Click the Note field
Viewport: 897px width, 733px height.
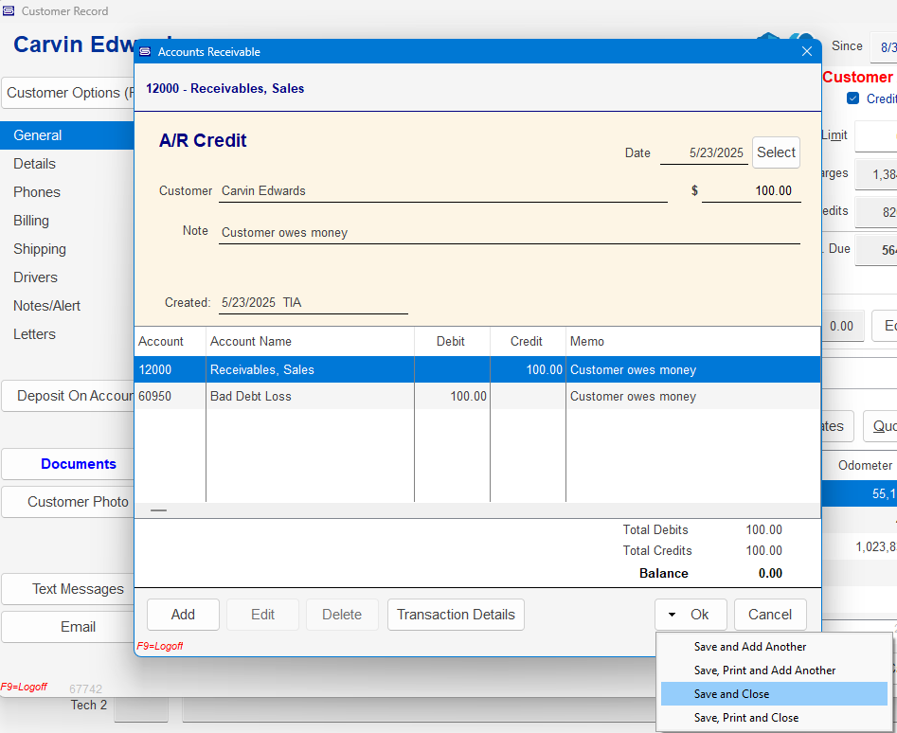(510, 233)
